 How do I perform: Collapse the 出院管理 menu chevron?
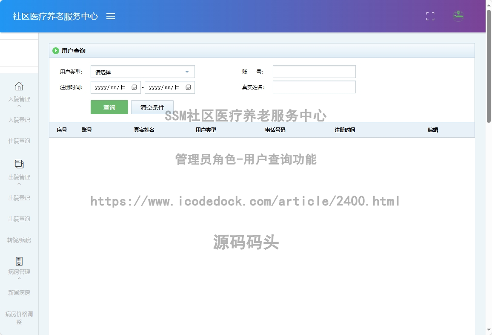tap(19, 184)
